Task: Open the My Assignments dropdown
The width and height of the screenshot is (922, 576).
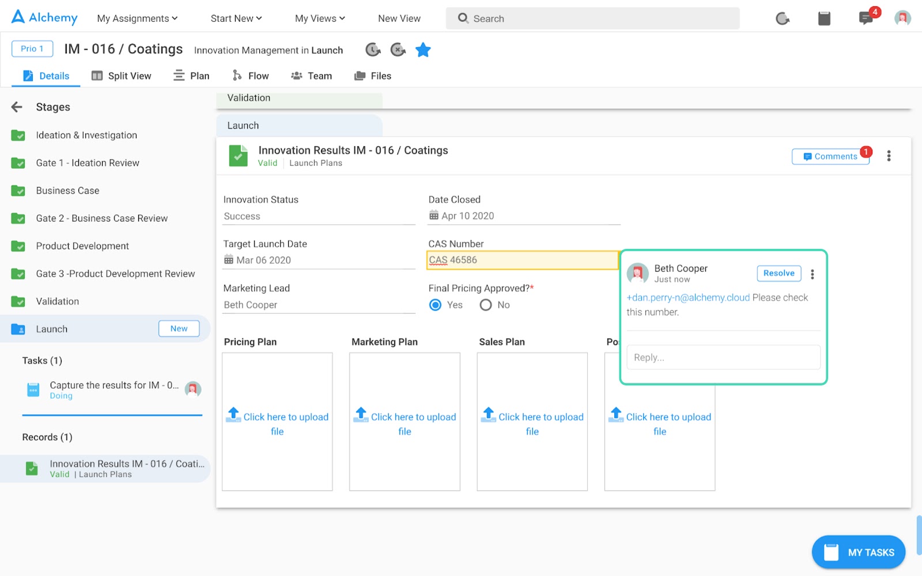Action: [137, 18]
